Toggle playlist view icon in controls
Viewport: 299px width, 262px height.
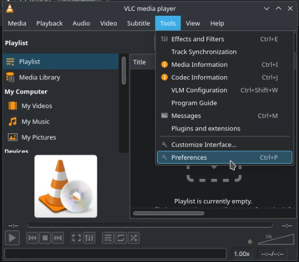pyautogui.click(x=108, y=238)
